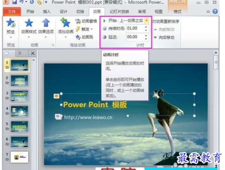Decrease the duration with the down spinner
Screen dimensions: 225x170
coord(146,30)
